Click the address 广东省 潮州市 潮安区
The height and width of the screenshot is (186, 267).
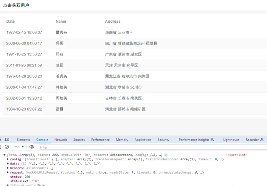coord(123,54)
